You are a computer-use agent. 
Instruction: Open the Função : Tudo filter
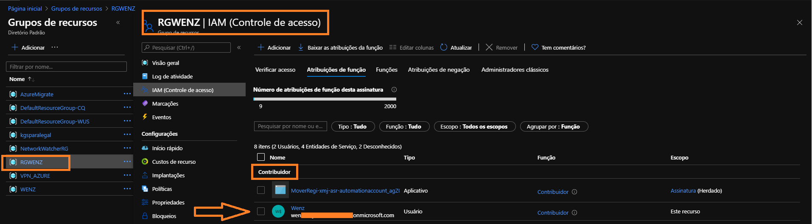(x=403, y=126)
